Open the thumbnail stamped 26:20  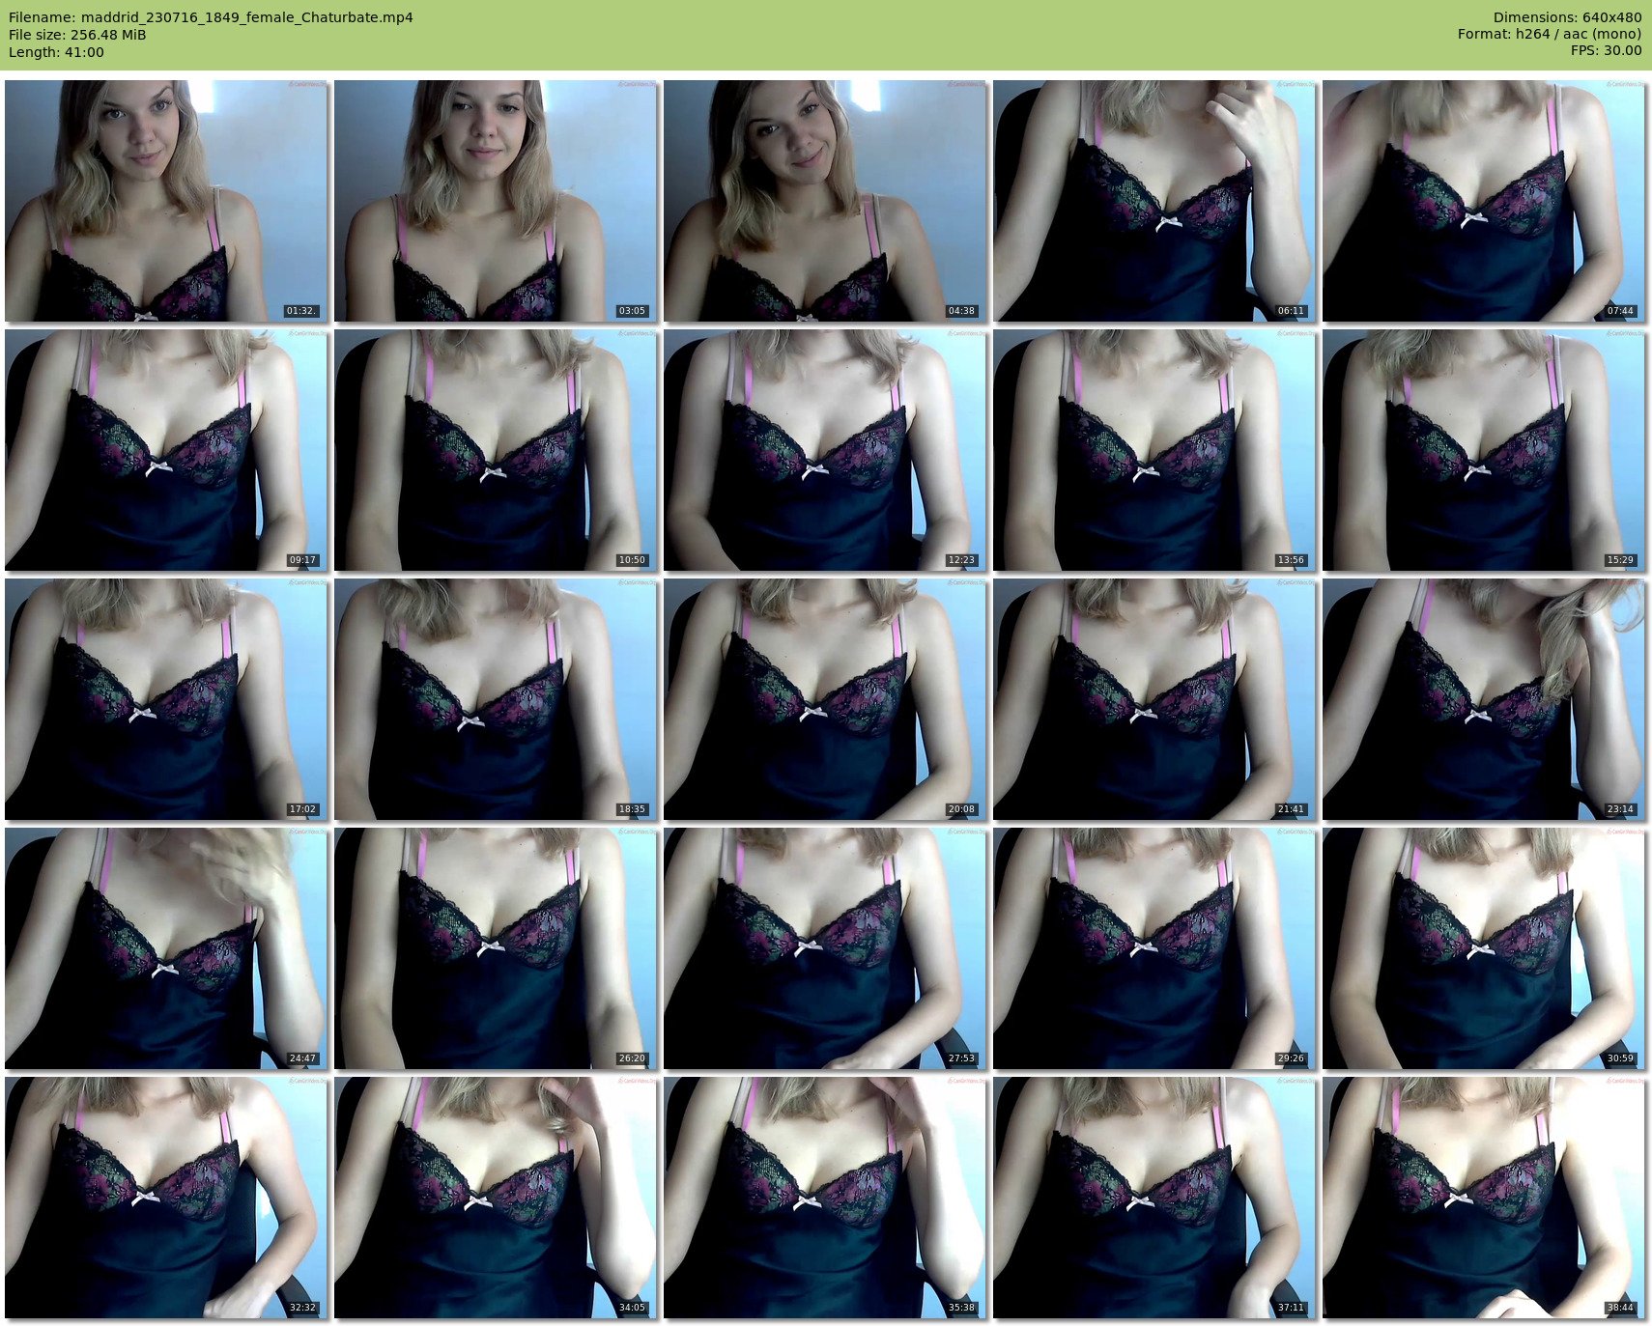click(496, 948)
